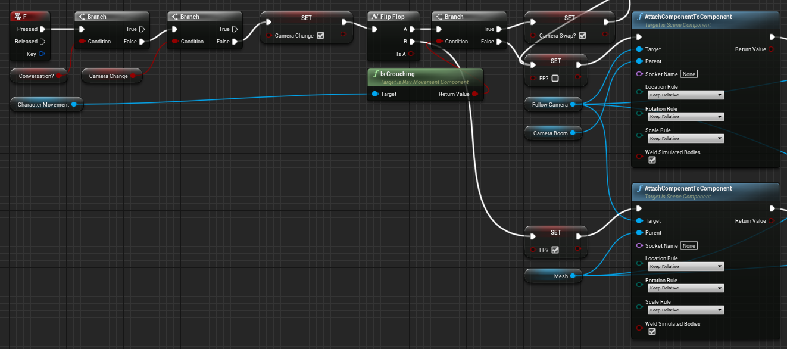Image resolution: width=787 pixels, height=349 pixels.
Task: Click Socket Name field in upper Attach node
Action: (689, 74)
